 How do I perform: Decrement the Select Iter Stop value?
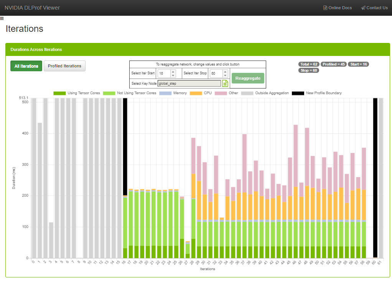pos(225,75)
